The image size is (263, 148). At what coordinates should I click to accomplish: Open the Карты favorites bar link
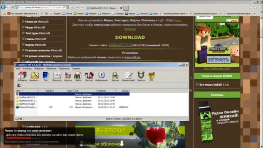click(x=79, y=14)
